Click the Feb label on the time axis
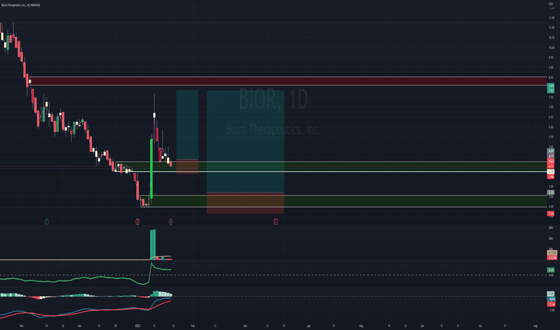The height and width of the screenshot is (330, 560). click(x=193, y=326)
